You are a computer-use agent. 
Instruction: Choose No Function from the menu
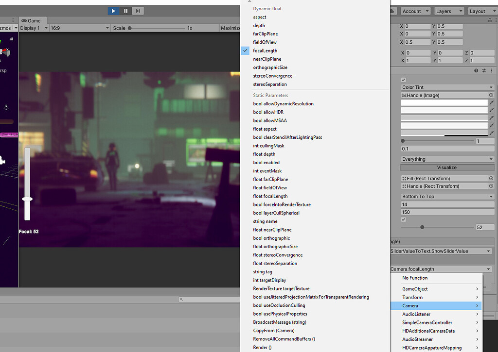[x=415, y=278]
